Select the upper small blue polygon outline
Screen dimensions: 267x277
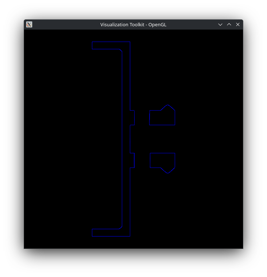162,115
